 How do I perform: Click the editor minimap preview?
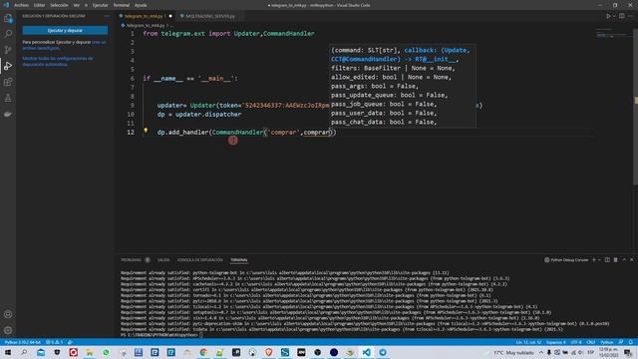tap(612, 33)
